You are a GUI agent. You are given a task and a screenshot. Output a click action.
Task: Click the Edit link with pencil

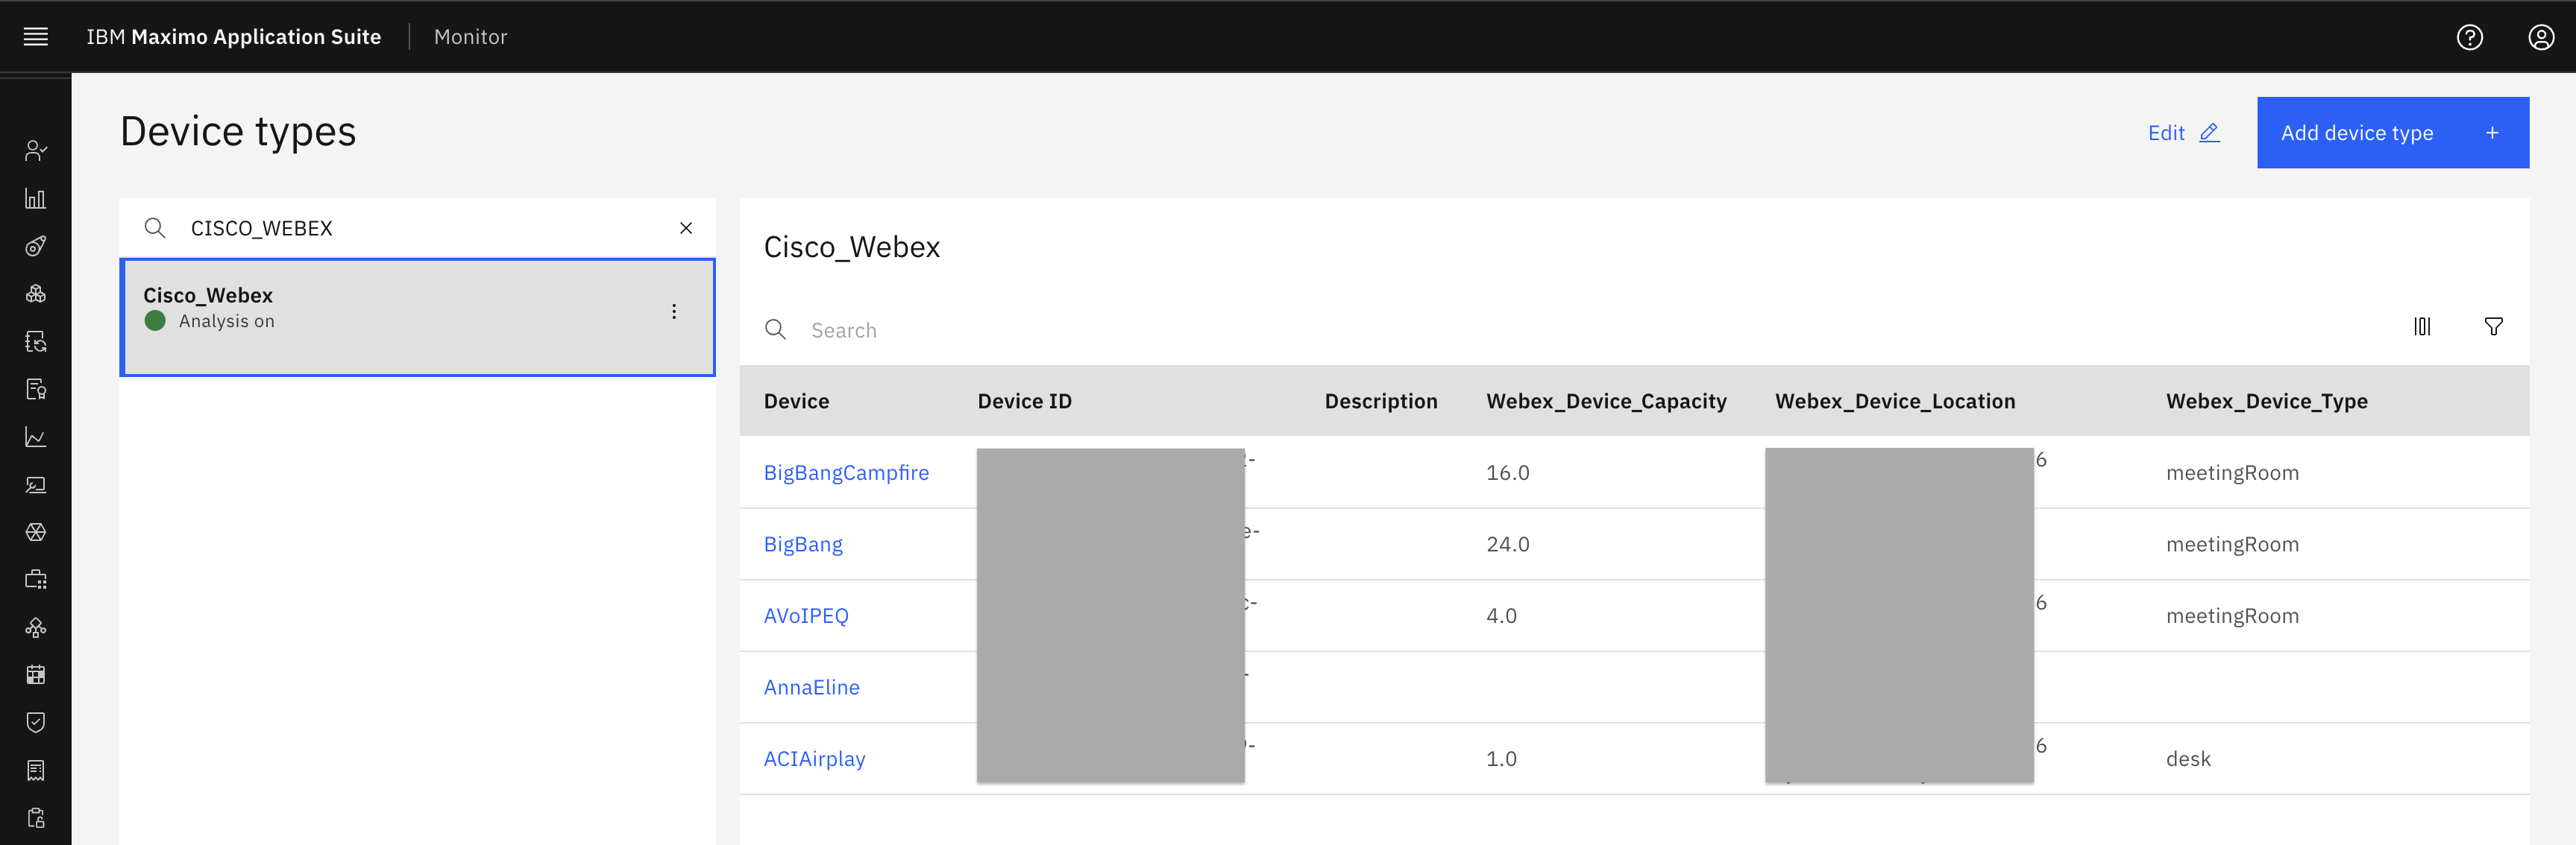click(2184, 133)
